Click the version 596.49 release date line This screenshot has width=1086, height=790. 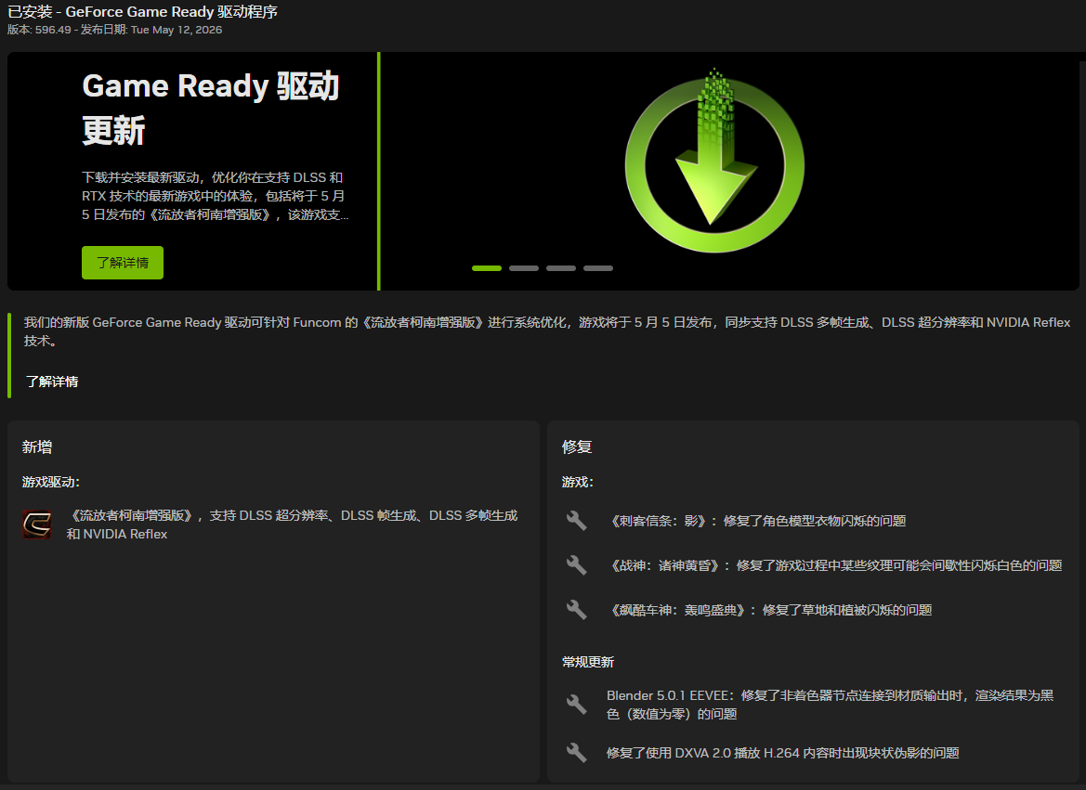tap(115, 30)
